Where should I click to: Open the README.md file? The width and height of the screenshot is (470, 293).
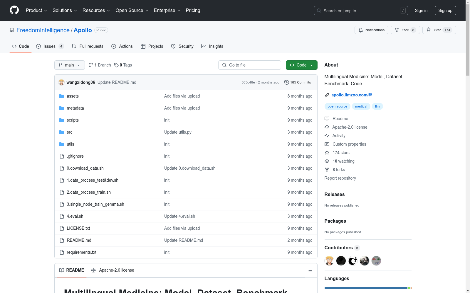pos(79,240)
